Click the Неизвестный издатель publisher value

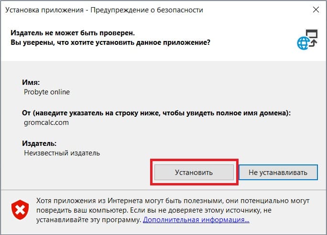[62, 153]
